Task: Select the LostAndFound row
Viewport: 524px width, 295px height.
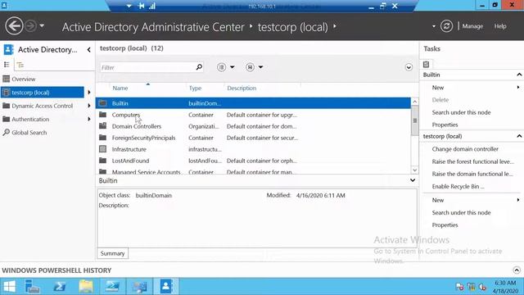Action: tap(253, 161)
